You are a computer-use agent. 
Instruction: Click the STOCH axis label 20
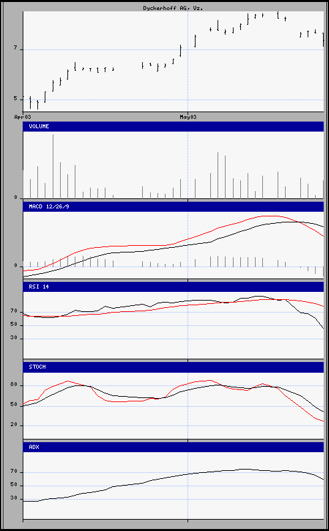pos(13,425)
